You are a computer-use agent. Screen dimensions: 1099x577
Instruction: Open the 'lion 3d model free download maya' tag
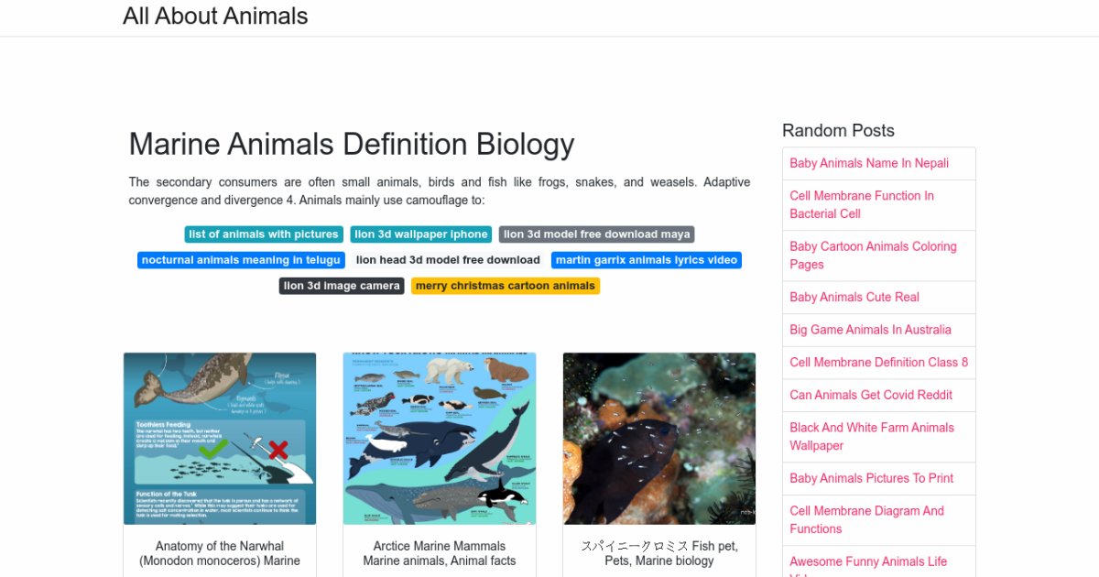(596, 234)
